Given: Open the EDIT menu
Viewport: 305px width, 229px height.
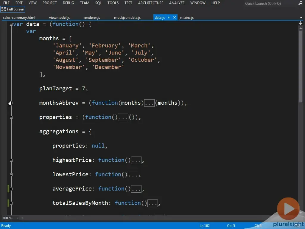Looking at the screenshot, I should pos(19,3).
